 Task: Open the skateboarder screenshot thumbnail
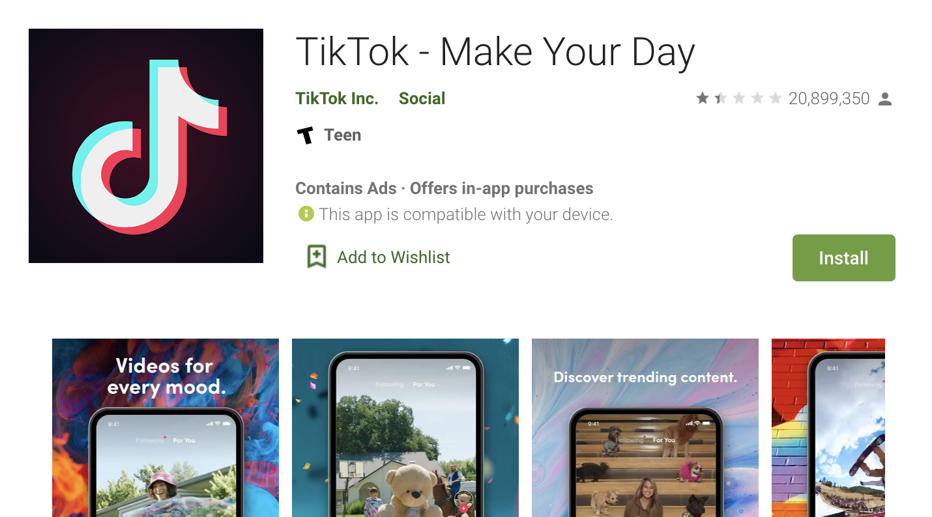click(x=828, y=428)
